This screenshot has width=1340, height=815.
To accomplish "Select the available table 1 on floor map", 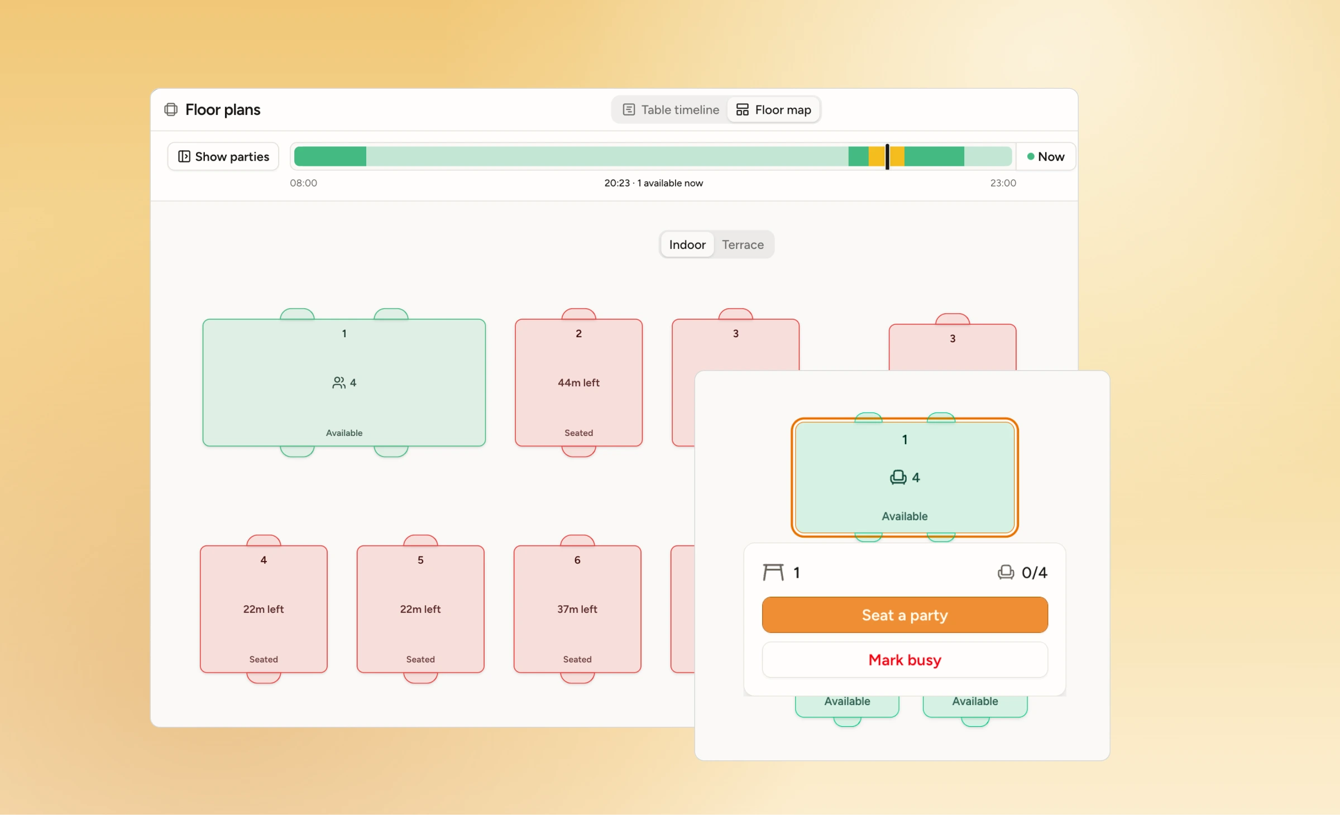I will tap(344, 383).
